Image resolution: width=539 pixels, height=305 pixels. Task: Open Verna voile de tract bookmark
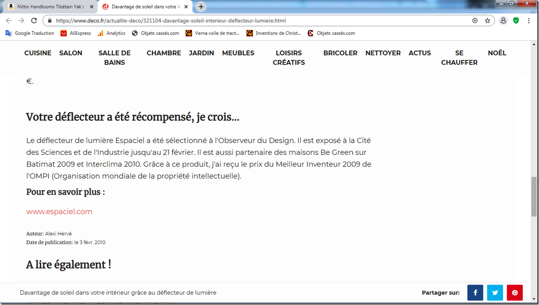213,33
